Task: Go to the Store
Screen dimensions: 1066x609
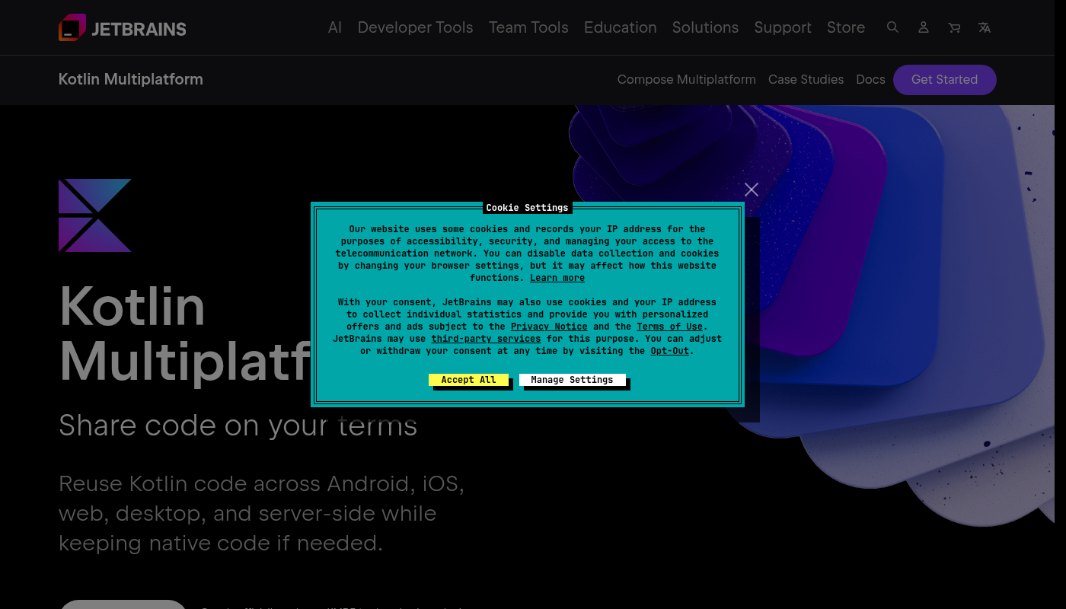Action: click(x=846, y=27)
